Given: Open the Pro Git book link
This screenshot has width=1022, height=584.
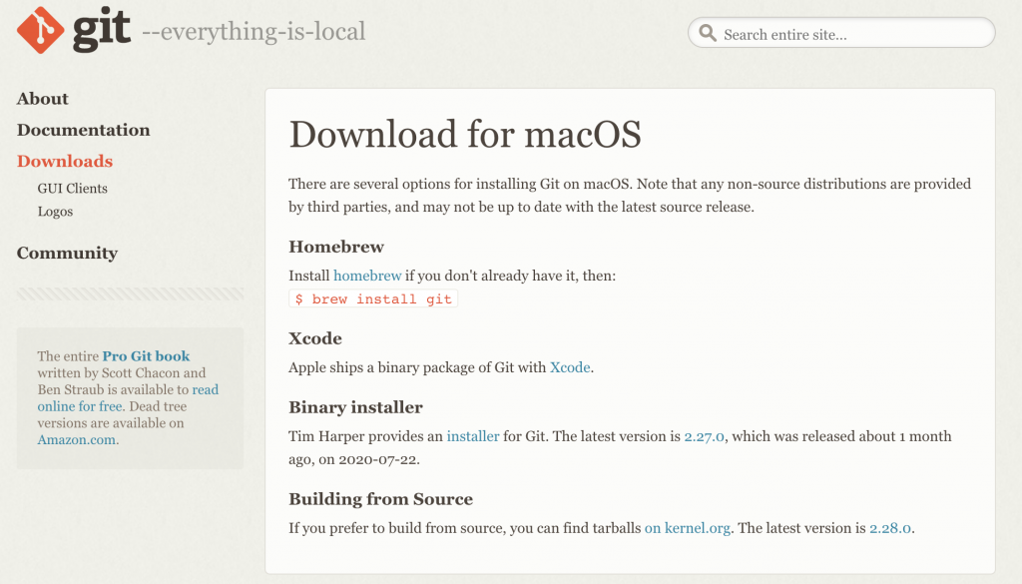Looking at the screenshot, I should click(146, 355).
